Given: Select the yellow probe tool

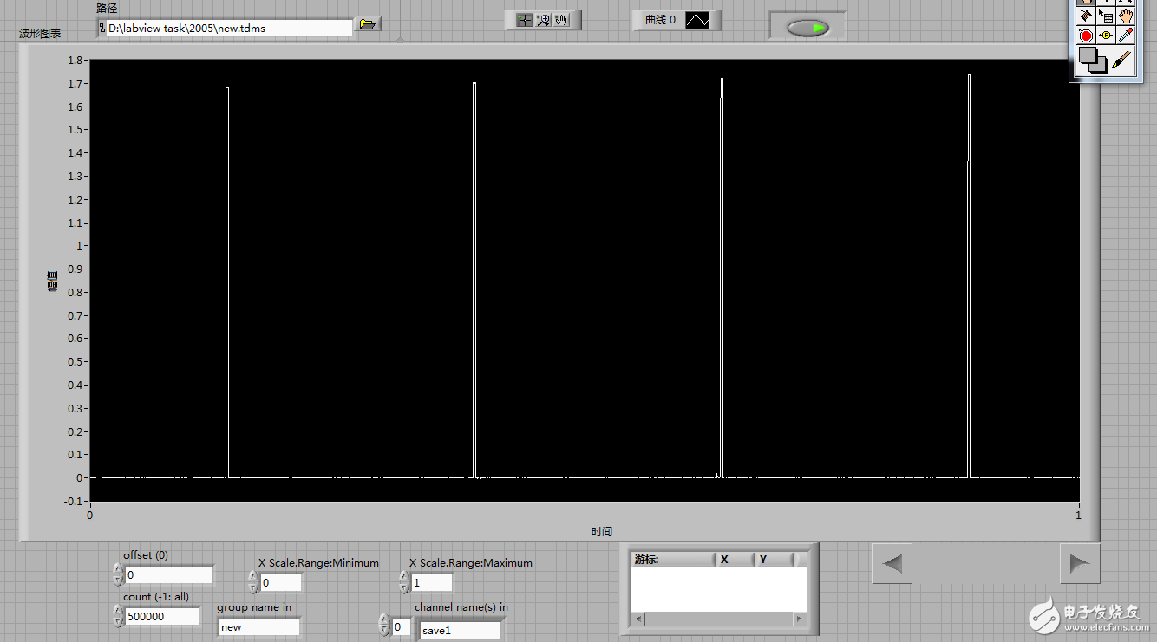Looking at the screenshot, I should (x=1106, y=36).
